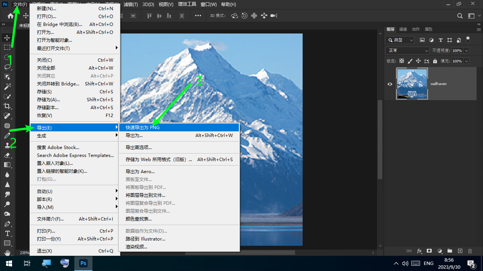Click the 填充 fill percentage field
483x271 pixels.
[457, 61]
